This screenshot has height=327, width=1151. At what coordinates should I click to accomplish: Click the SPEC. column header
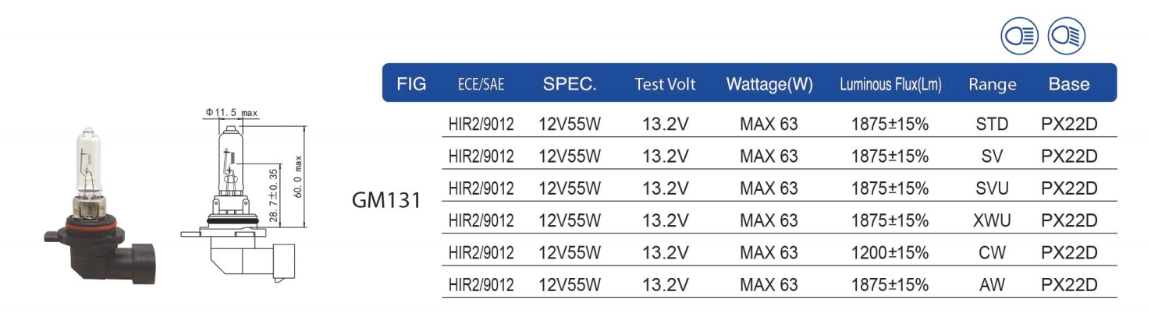[x=570, y=84]
